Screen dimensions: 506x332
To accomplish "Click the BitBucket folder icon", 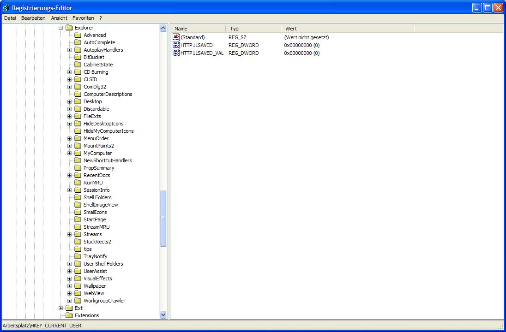I will (x=78, y=57).
